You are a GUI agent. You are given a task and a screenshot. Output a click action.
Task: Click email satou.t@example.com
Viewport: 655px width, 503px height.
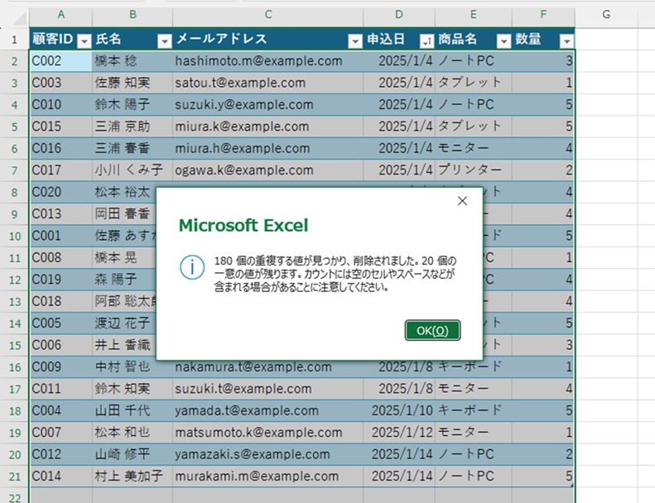(x=268, y=83)
